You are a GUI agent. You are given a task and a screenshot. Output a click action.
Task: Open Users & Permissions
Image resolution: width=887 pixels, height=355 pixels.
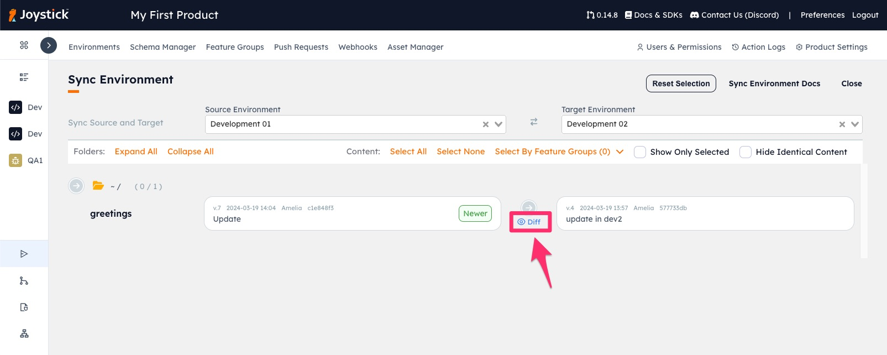click(x=679, y=47)
